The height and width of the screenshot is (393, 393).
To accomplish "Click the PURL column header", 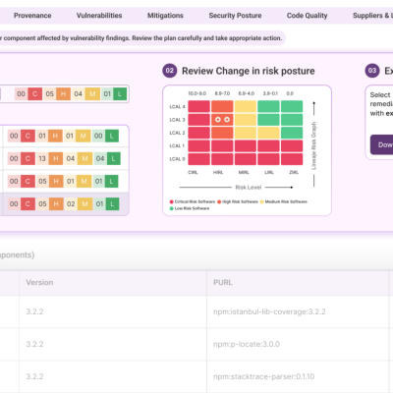I will tap(223, 282).
